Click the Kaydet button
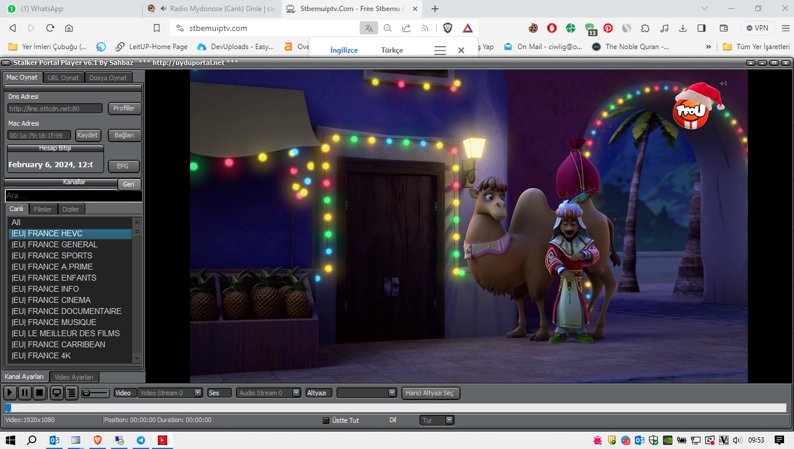 [x=88, y=135]
